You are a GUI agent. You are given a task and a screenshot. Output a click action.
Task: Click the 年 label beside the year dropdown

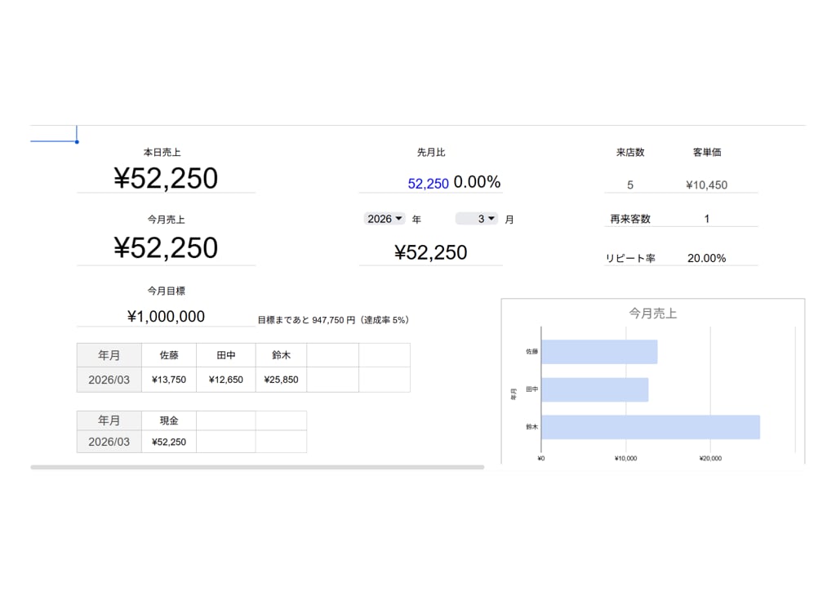(416, 220)
